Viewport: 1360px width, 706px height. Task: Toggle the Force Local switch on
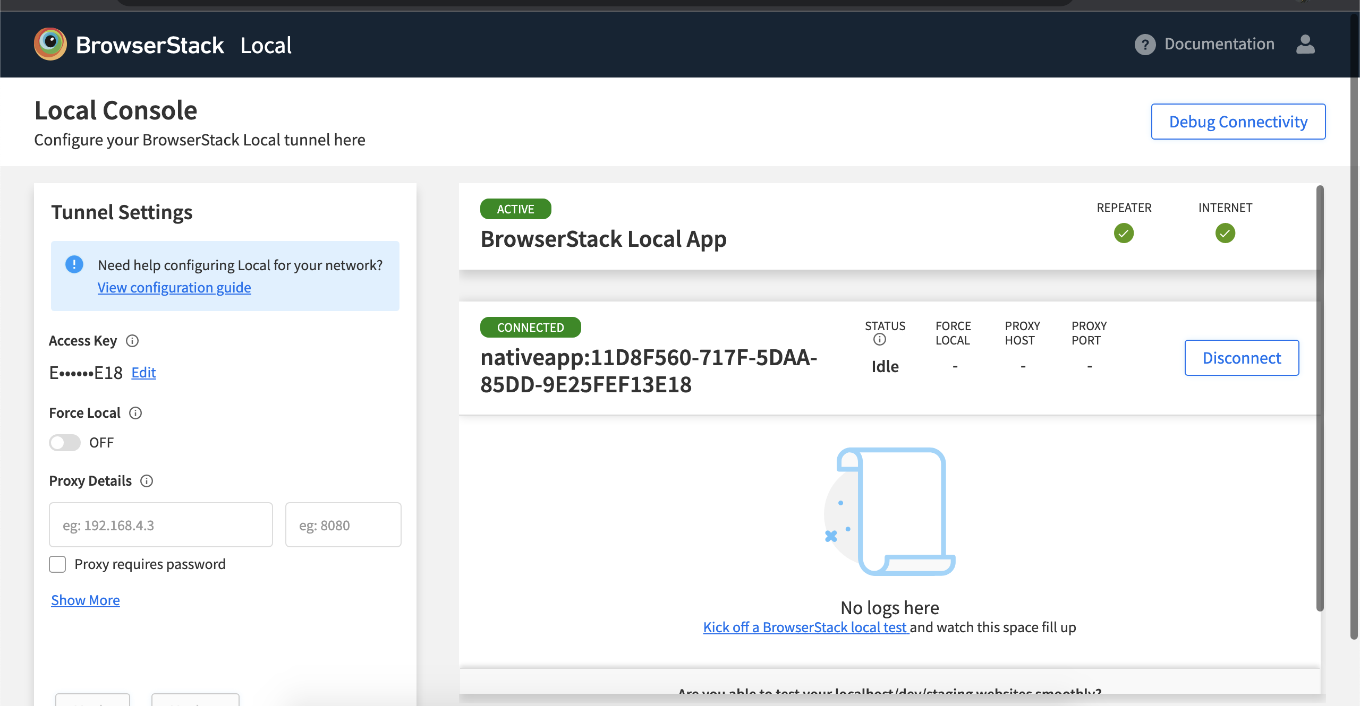tap(65, 443)
